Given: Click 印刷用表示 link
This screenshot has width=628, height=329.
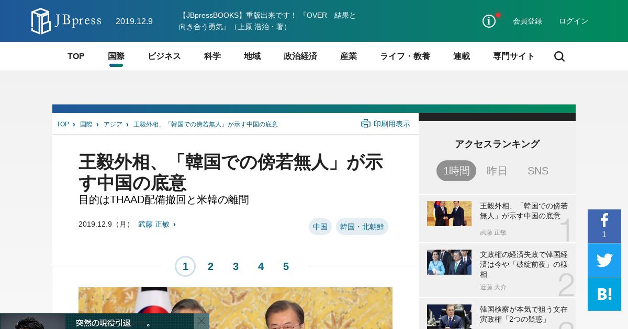Looking at the screenshot, I should pyautogui.click(x=392, y=124).
